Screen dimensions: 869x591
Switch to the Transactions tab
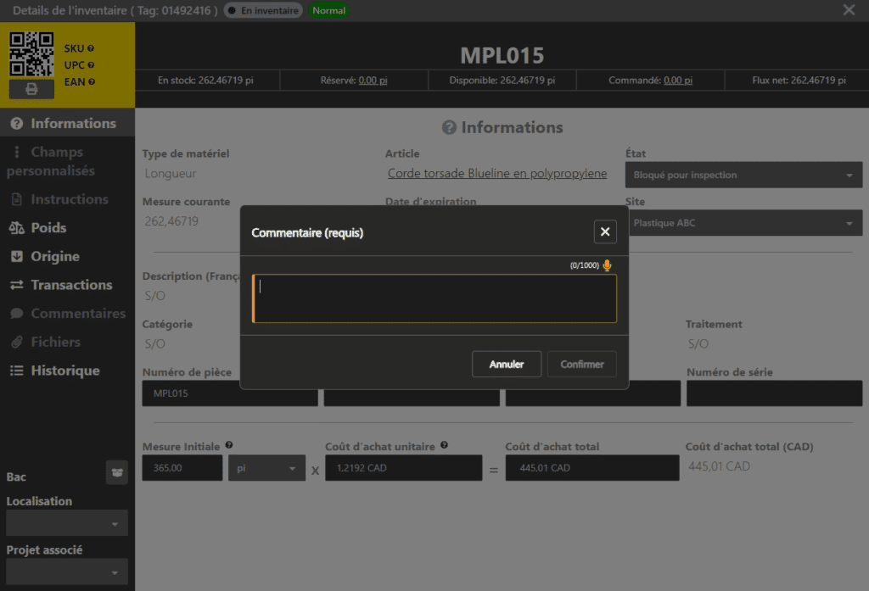[x=71, y=285]
